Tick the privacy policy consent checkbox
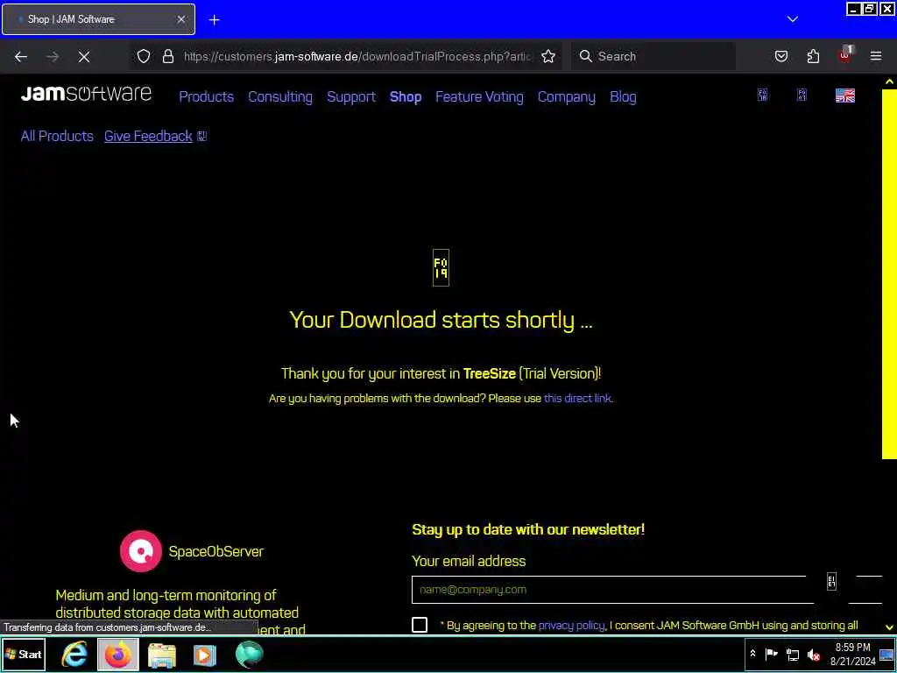 tap(420, 625)
